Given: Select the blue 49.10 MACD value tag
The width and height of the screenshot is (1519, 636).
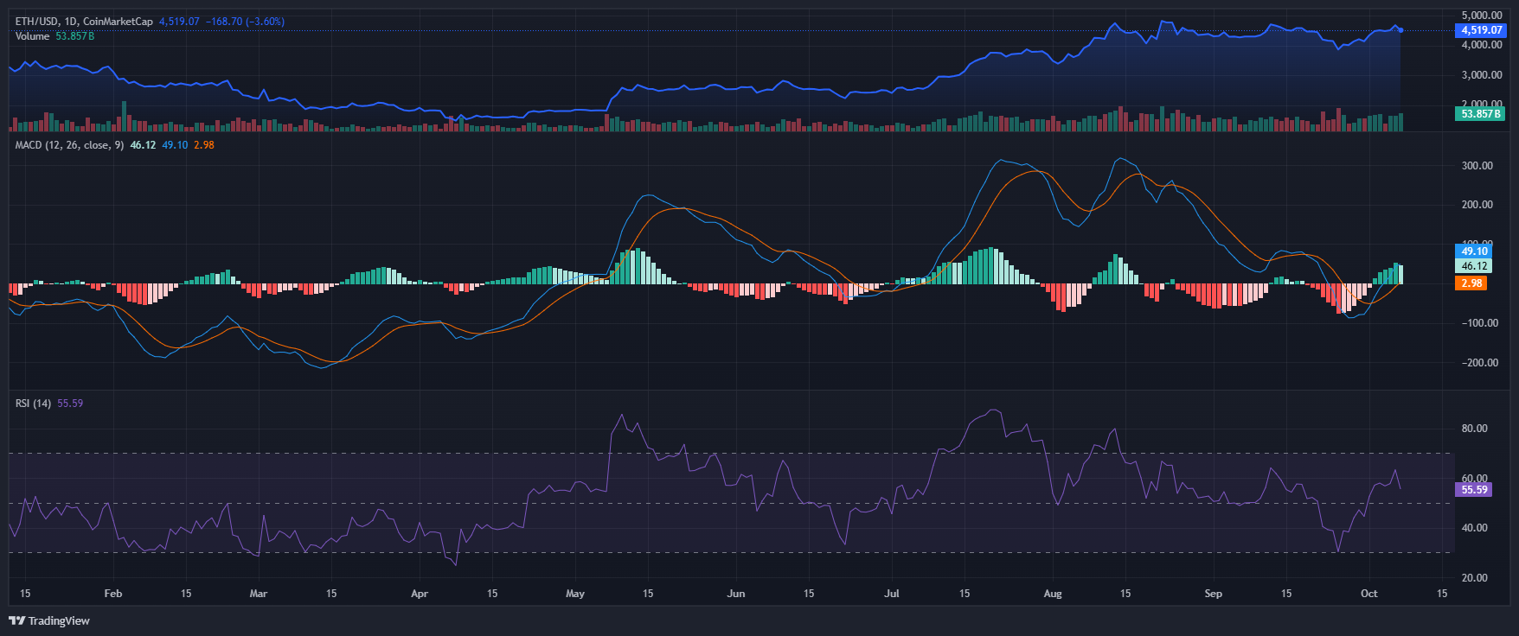Looking at the screenshot, I should point(1474,251).
